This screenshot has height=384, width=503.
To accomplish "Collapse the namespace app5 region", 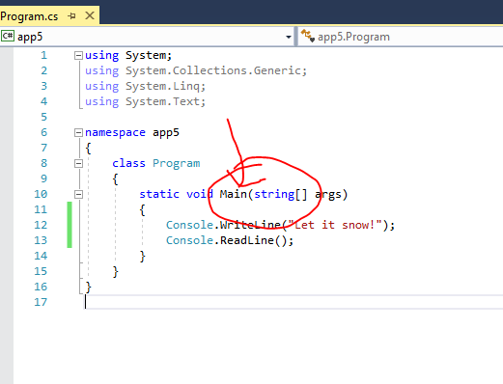I will tap(78, 132).
